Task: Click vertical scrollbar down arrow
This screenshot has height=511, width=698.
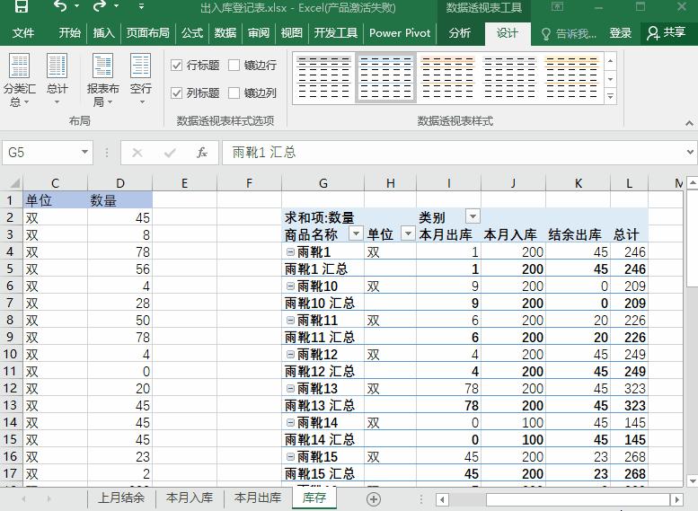Action: click(693, 480)
